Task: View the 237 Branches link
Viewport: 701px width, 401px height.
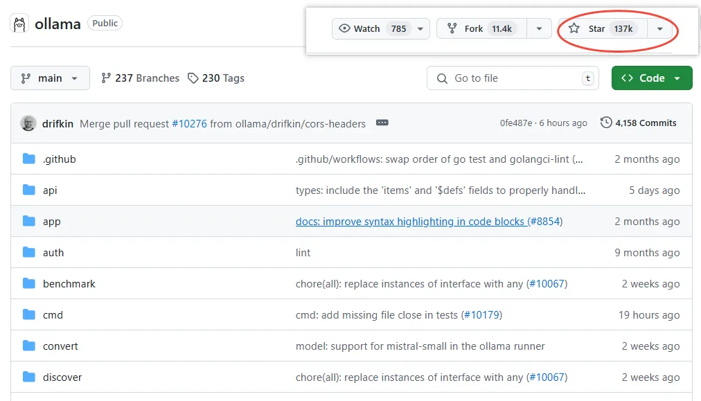Action: (x=141, y=78)
